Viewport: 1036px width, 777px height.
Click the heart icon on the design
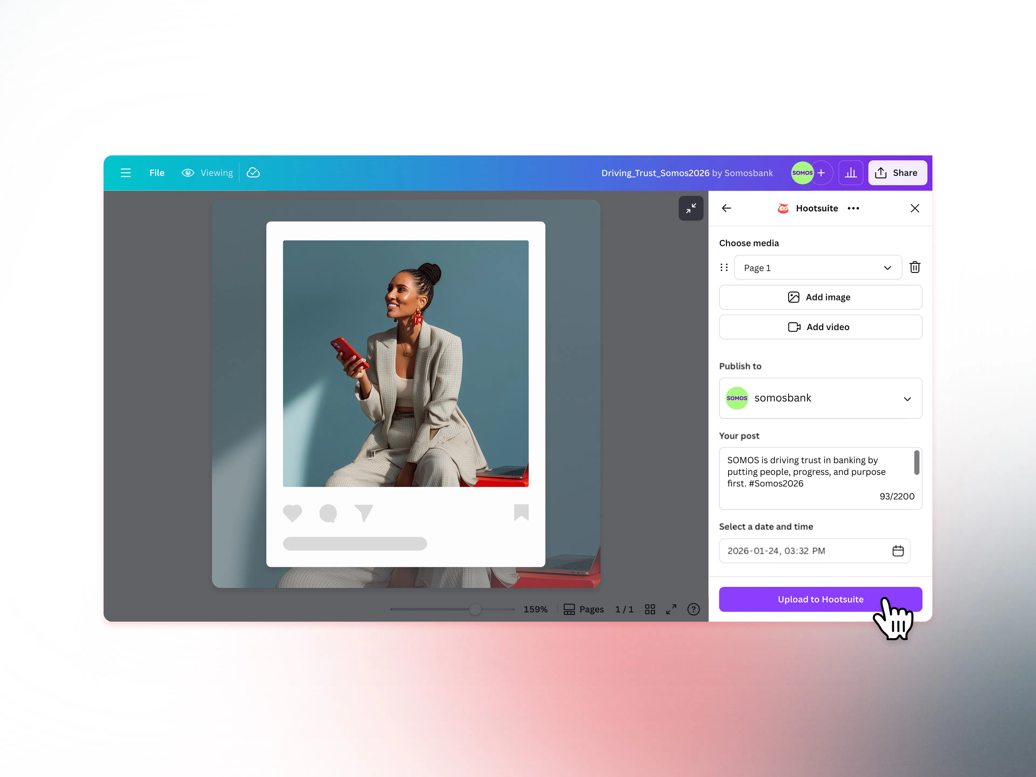coord(293,513)
